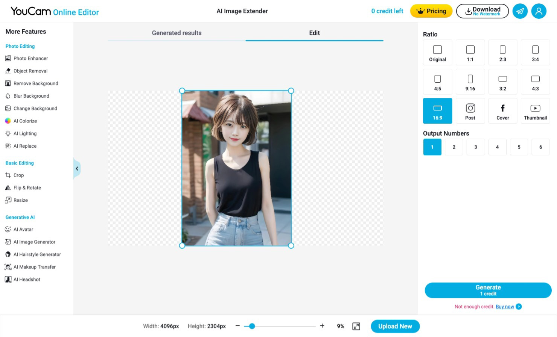Image resolution: width=557 pixels, height=337 pixels.
Task: Click the paper plane share icon
Action: [x=520, y=11]
